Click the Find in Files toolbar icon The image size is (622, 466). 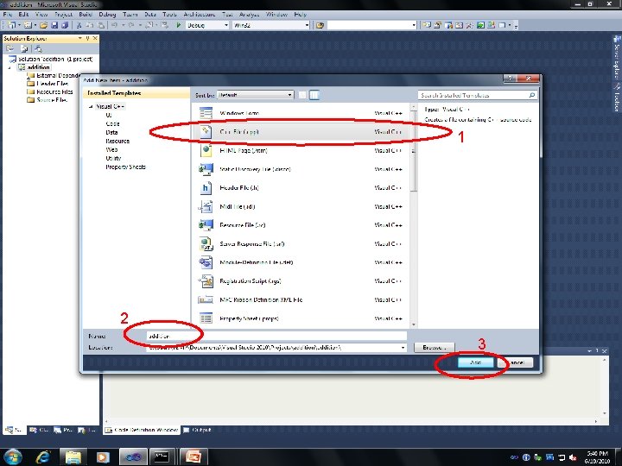(321, 25)
